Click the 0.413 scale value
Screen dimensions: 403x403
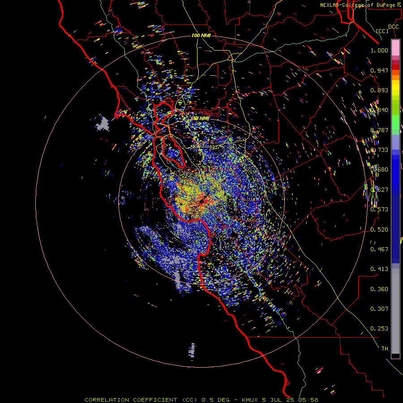coord(379,269)
